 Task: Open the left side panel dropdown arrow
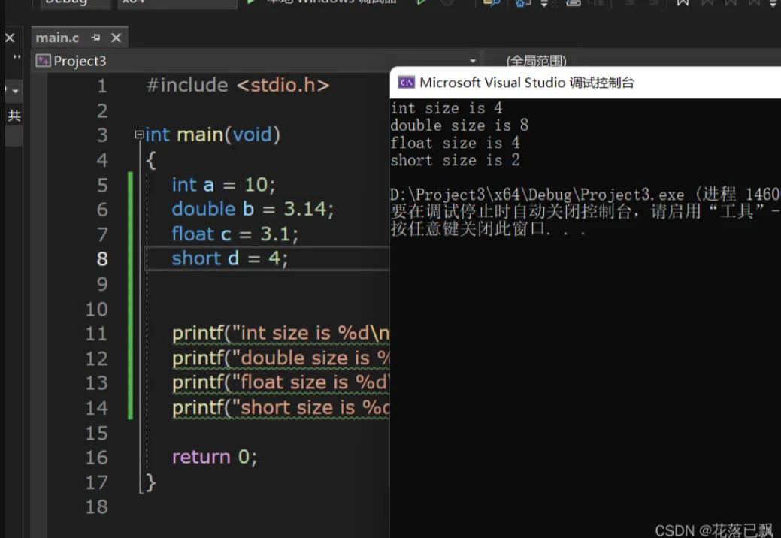16,91
